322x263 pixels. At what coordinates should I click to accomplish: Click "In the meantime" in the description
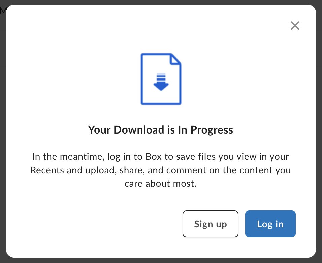coord(67,157)
